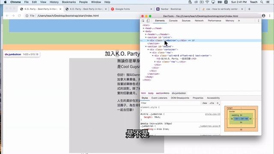Open the Apple menu
Image resolution: width=274 pixels, height=154 pixels.
5,2
